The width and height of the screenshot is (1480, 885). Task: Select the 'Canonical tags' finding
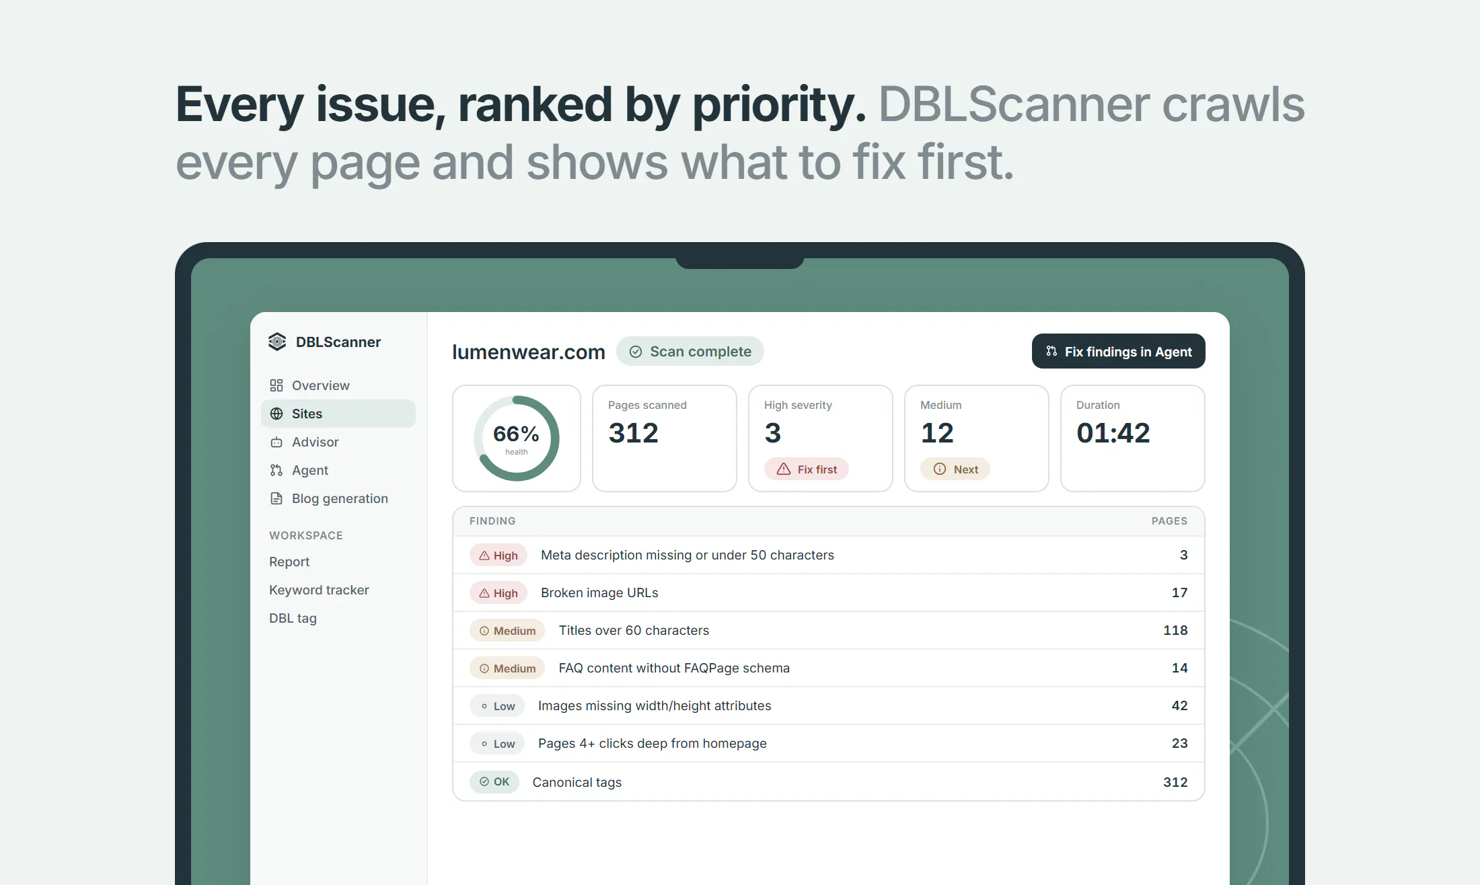[x=577, y=782]
